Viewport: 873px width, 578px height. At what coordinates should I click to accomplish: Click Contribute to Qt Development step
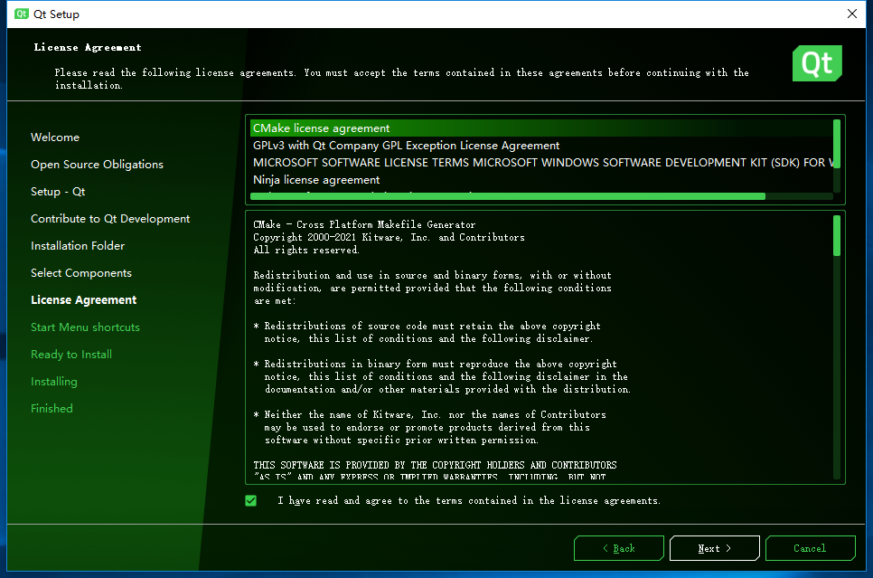click(110, 219)
